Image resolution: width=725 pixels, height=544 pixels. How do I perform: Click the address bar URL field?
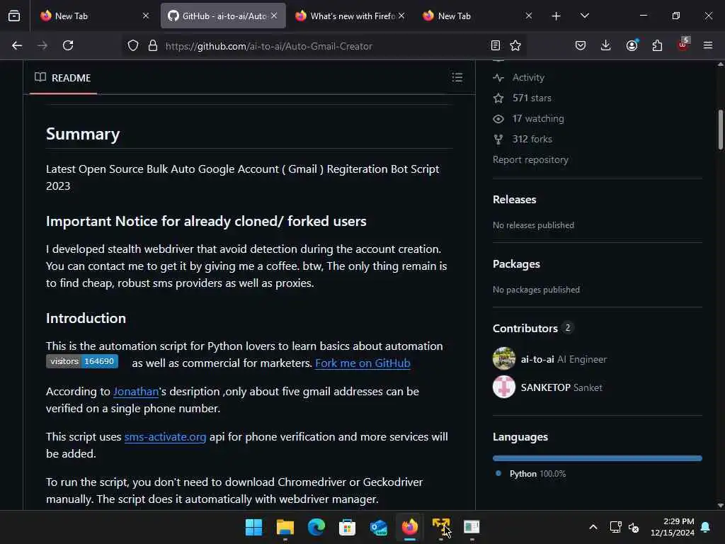(x=324, y=46)
